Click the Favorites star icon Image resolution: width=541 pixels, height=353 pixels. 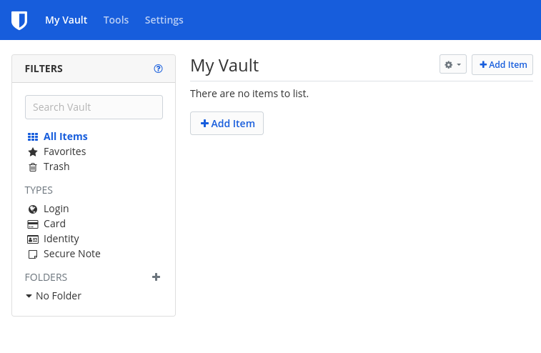click(x=33, y=151)
